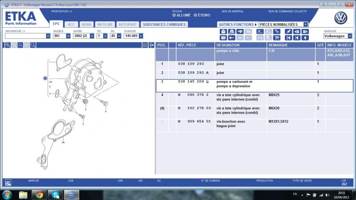Viewport: 356px width, 200px height.
Task: Click the RÉF. PIÈCE column header
Action: point(195,45)
